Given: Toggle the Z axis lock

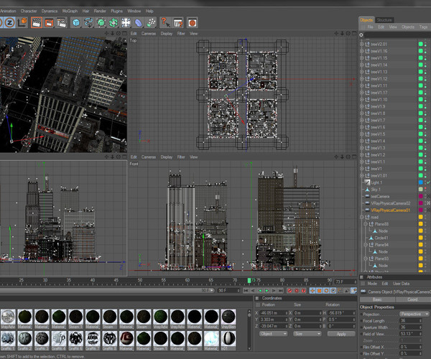Looking at the screenshot, I should coord(9,22).
